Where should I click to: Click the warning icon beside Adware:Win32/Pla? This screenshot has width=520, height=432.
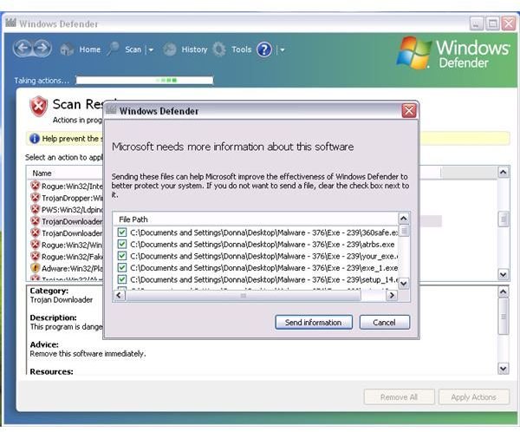click(x=36, y=268)
